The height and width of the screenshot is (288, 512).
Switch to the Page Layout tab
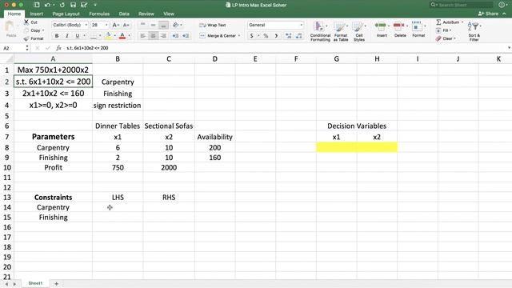[x=66, y=14]
